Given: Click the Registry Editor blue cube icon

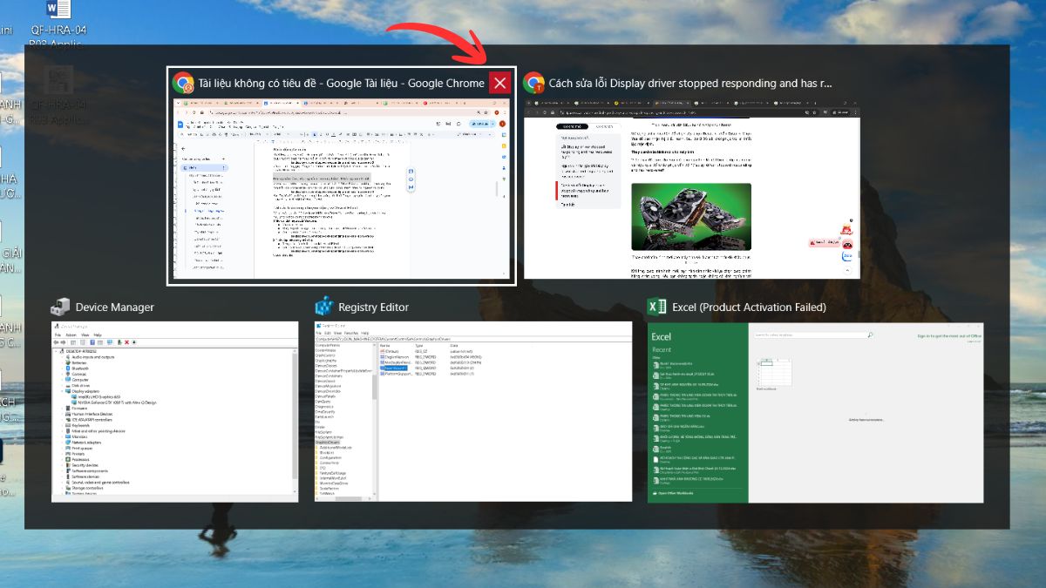Looking at the screenshot, I should coord(324,307).
